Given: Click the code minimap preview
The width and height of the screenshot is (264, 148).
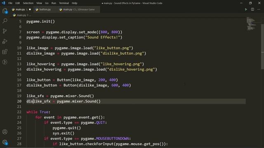Looking at the screenshot, I should (252, 24).
